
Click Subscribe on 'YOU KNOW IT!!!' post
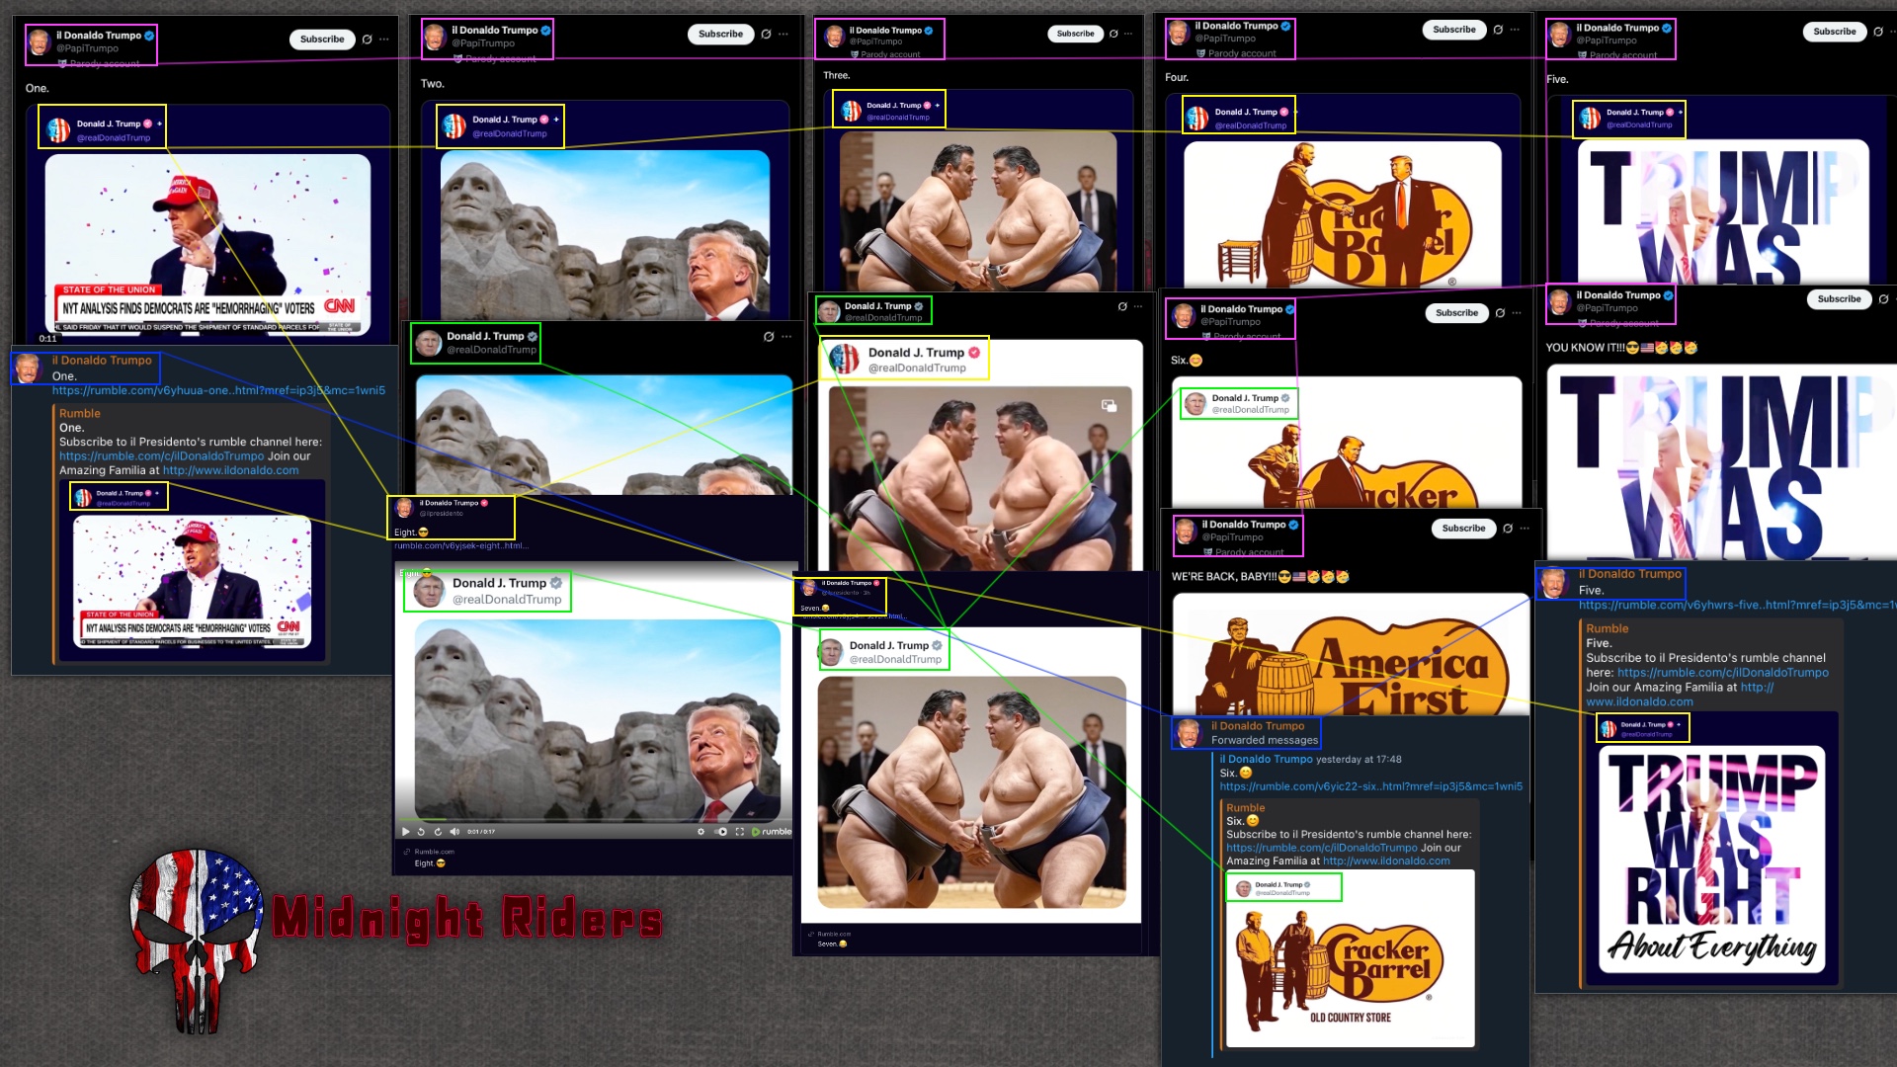[1839, 299]
